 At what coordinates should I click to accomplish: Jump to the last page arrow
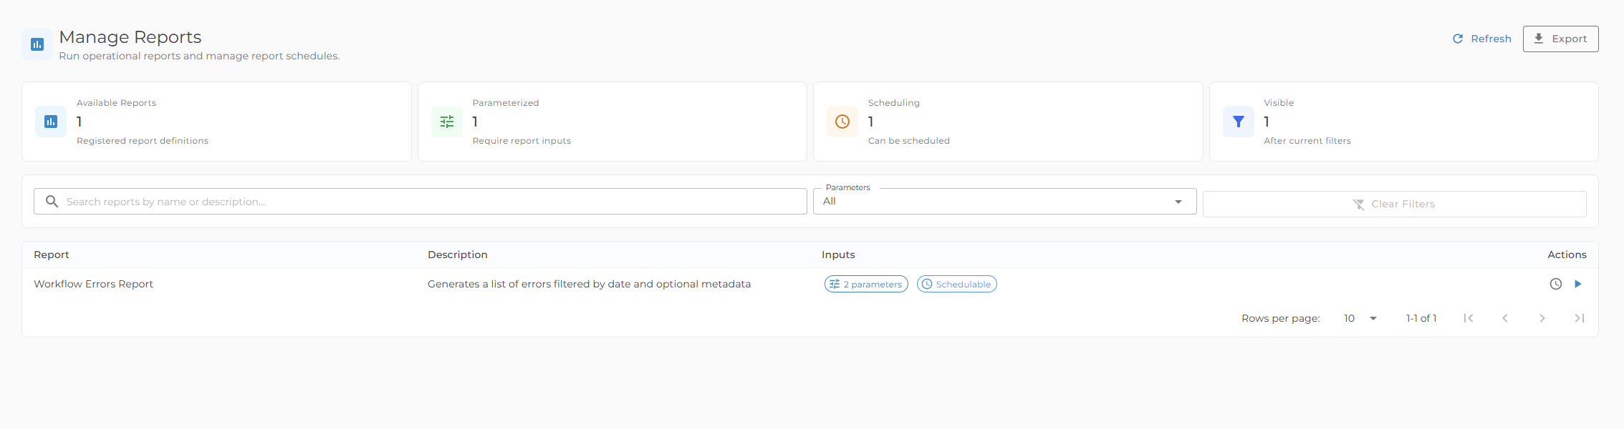[x=1580, y=318]
